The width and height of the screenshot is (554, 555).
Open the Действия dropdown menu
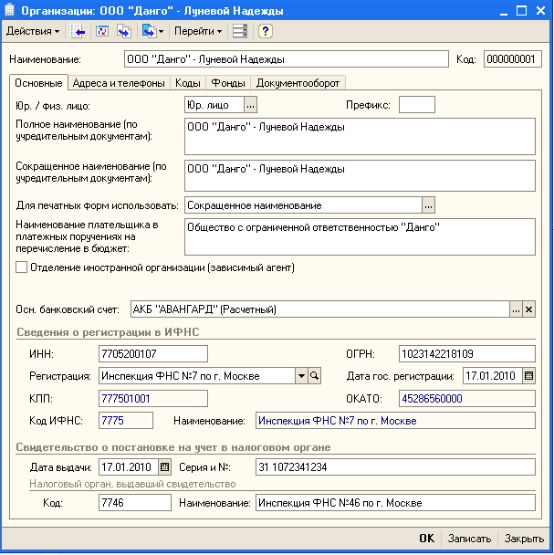(x=33, y=31)
